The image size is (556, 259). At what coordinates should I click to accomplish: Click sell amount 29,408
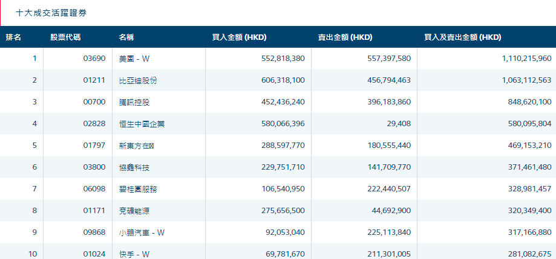[399, 124]
